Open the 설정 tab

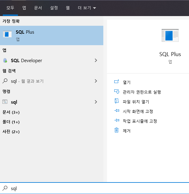tap(54, 8)
